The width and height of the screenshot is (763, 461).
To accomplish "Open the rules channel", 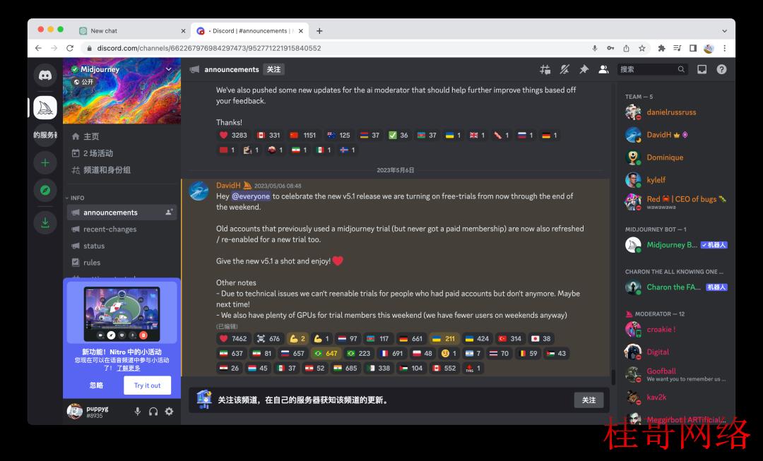I will 122,262.
